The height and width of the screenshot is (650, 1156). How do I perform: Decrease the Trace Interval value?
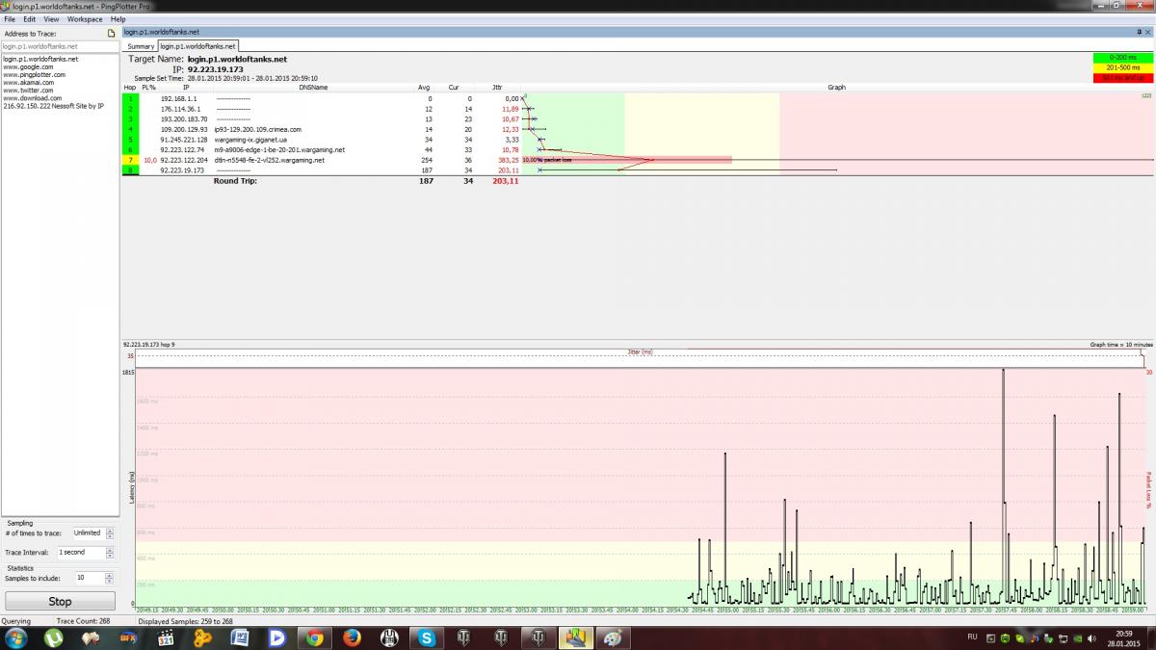click(x=110, y=556)
